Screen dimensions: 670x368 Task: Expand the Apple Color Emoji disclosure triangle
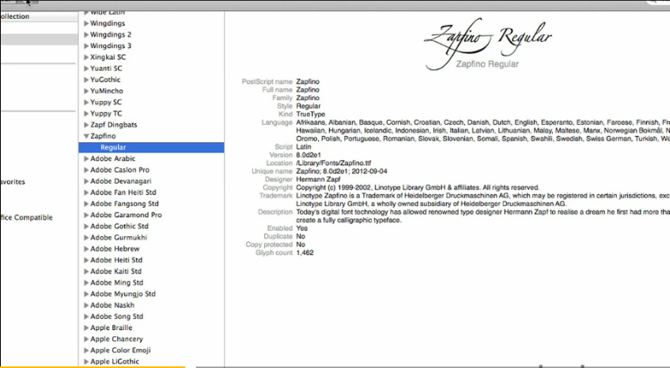click(x=86, y=351)
